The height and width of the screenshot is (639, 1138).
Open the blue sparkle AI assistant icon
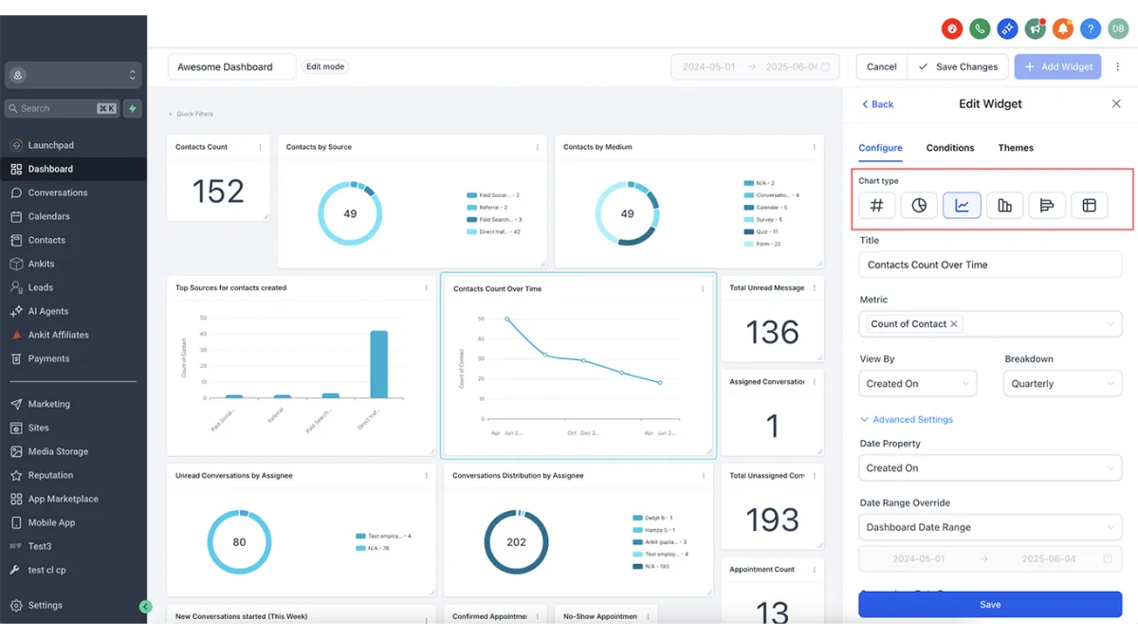(x=1007, y=28)
